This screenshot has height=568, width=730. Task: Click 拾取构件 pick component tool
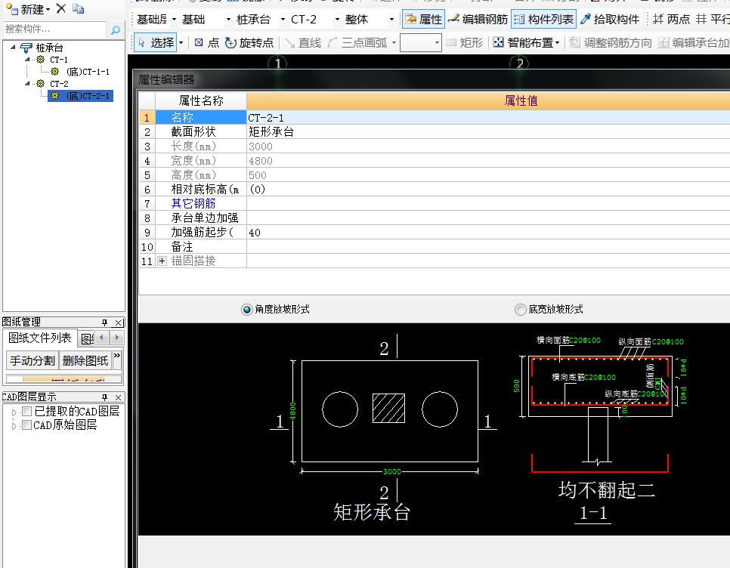point(610,19)
